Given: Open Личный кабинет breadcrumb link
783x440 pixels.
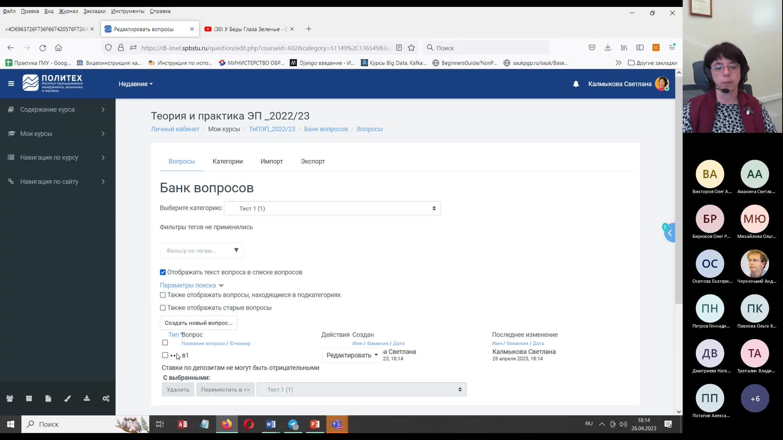Looking at the screenshot, I should click(x=175, y=129).
